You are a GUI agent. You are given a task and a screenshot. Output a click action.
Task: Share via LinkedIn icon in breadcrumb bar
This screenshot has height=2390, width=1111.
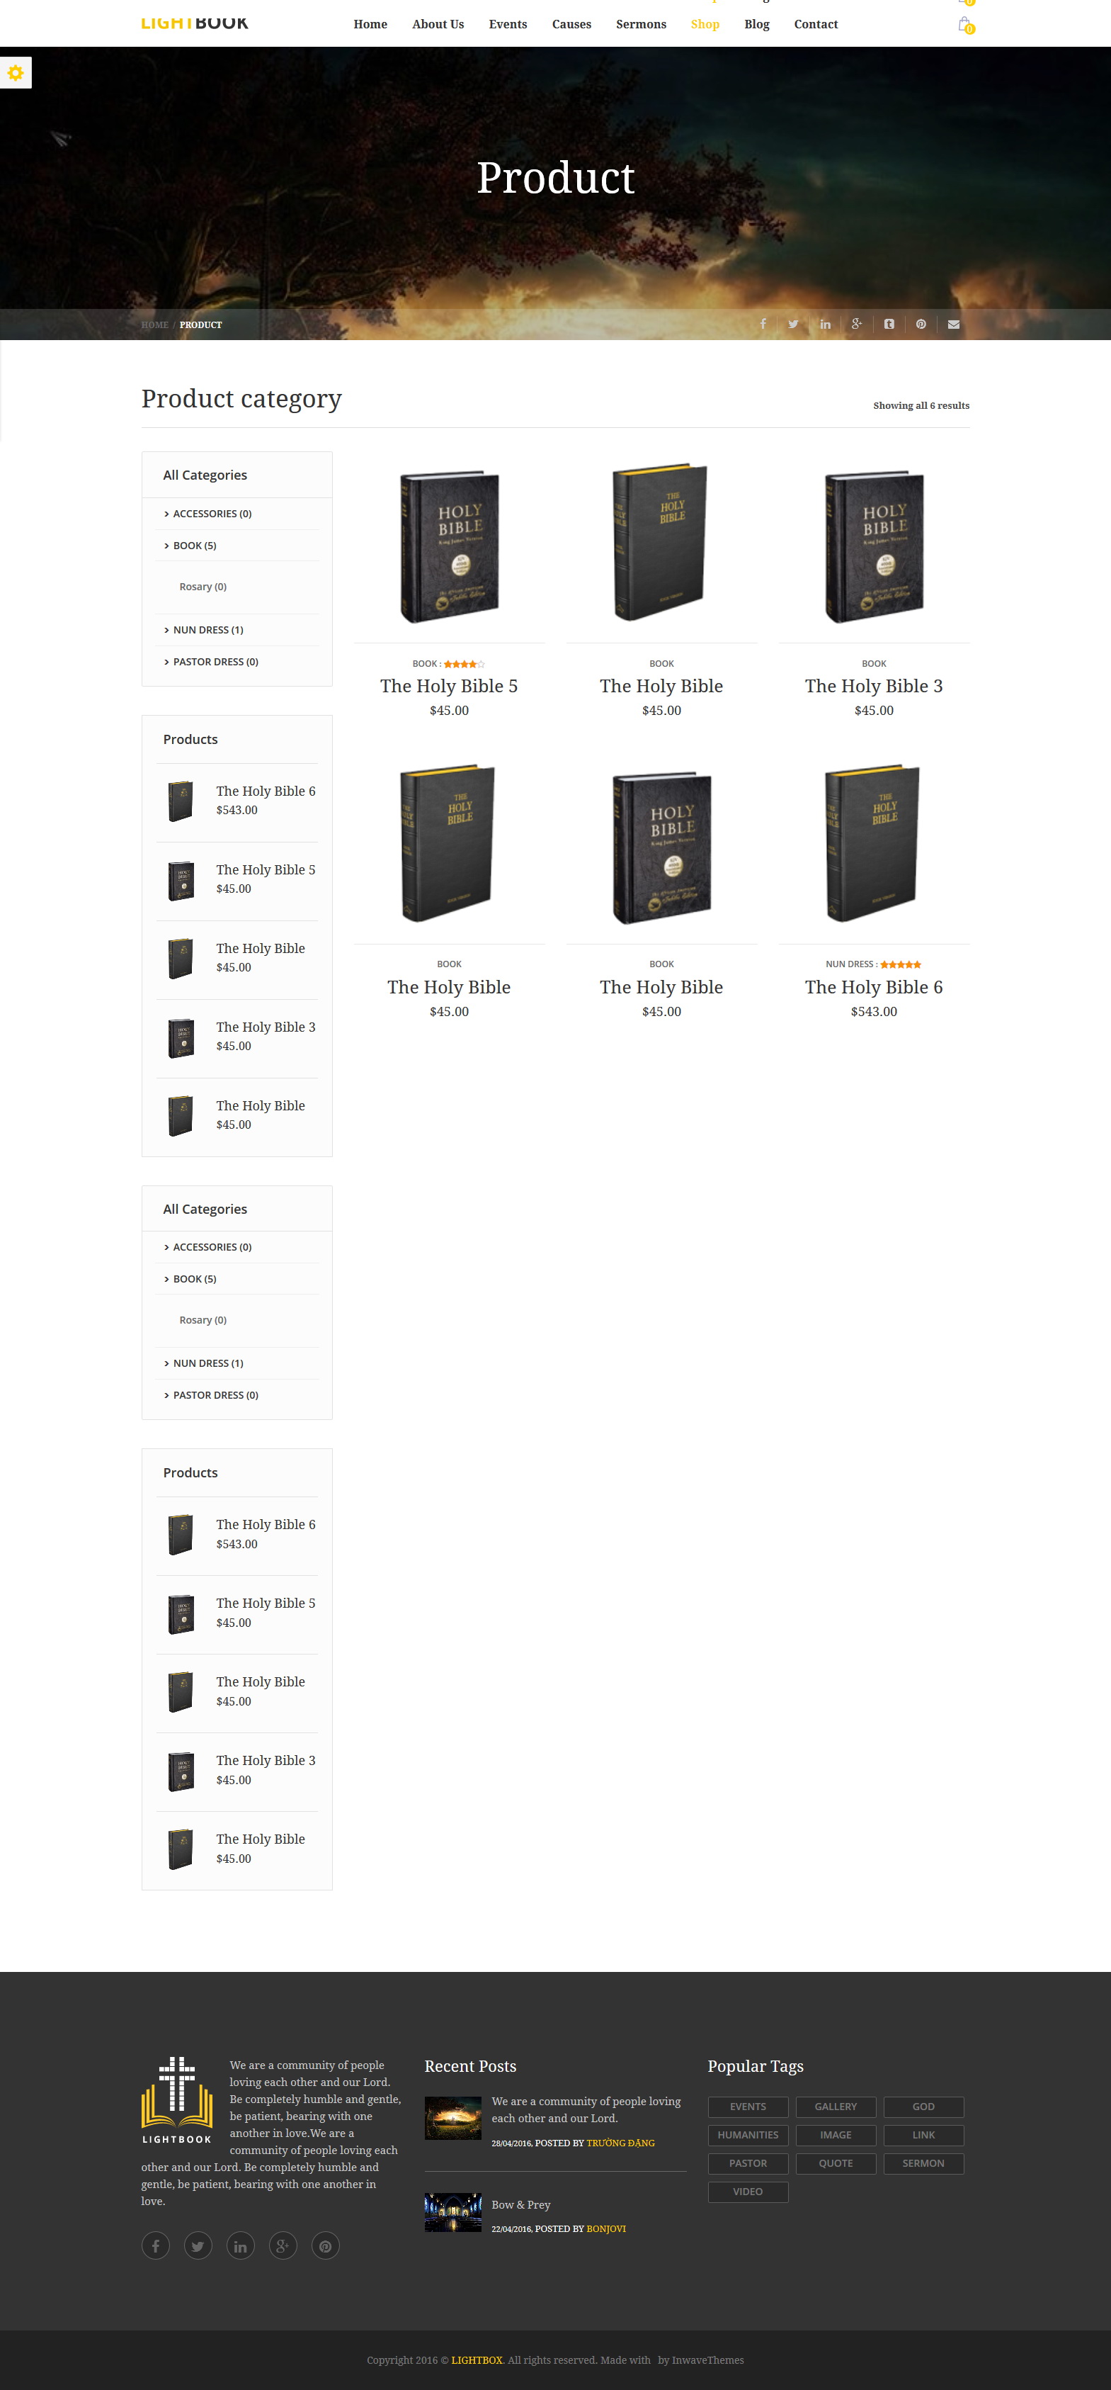pos(824,324)
